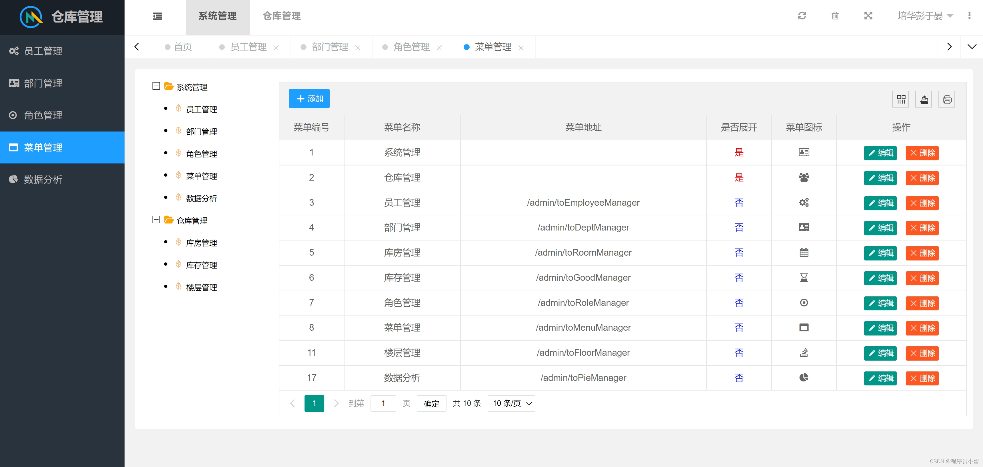Switch to the 仓库管理 top menu
This screenshot has height=467, width=983.
(282, 16)
